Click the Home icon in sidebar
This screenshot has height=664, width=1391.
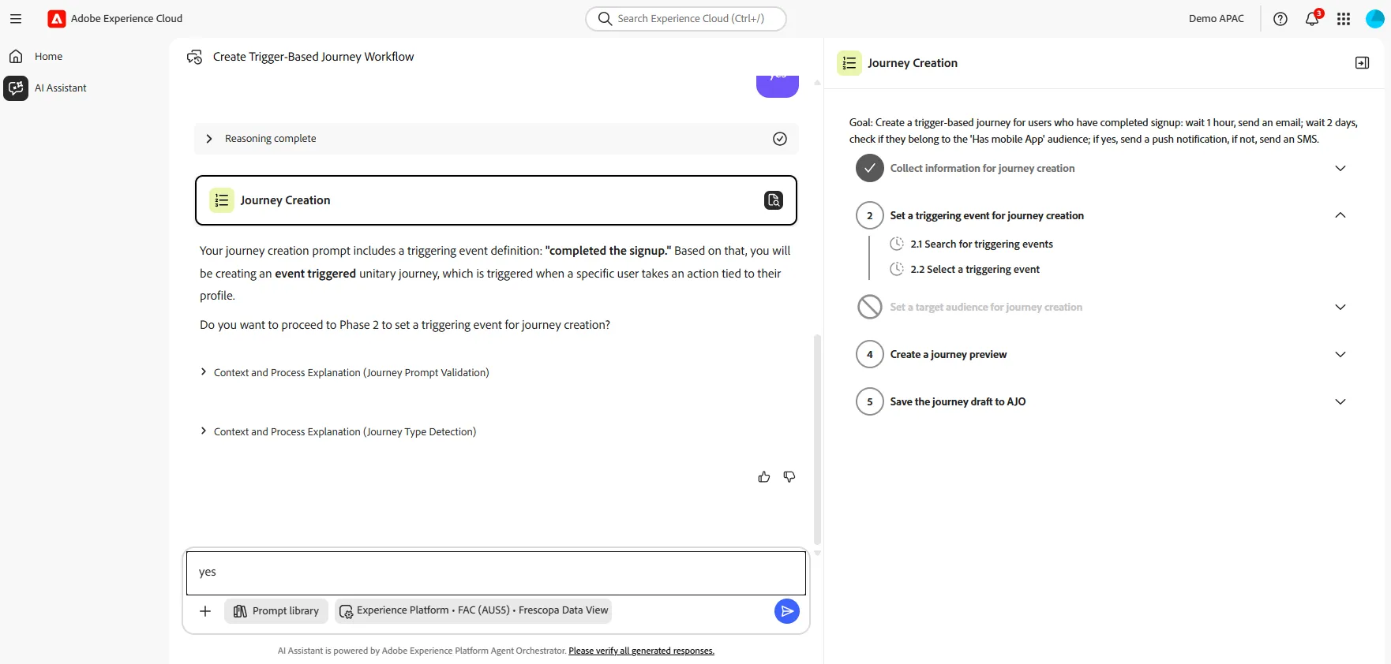(x=16, y=57)
